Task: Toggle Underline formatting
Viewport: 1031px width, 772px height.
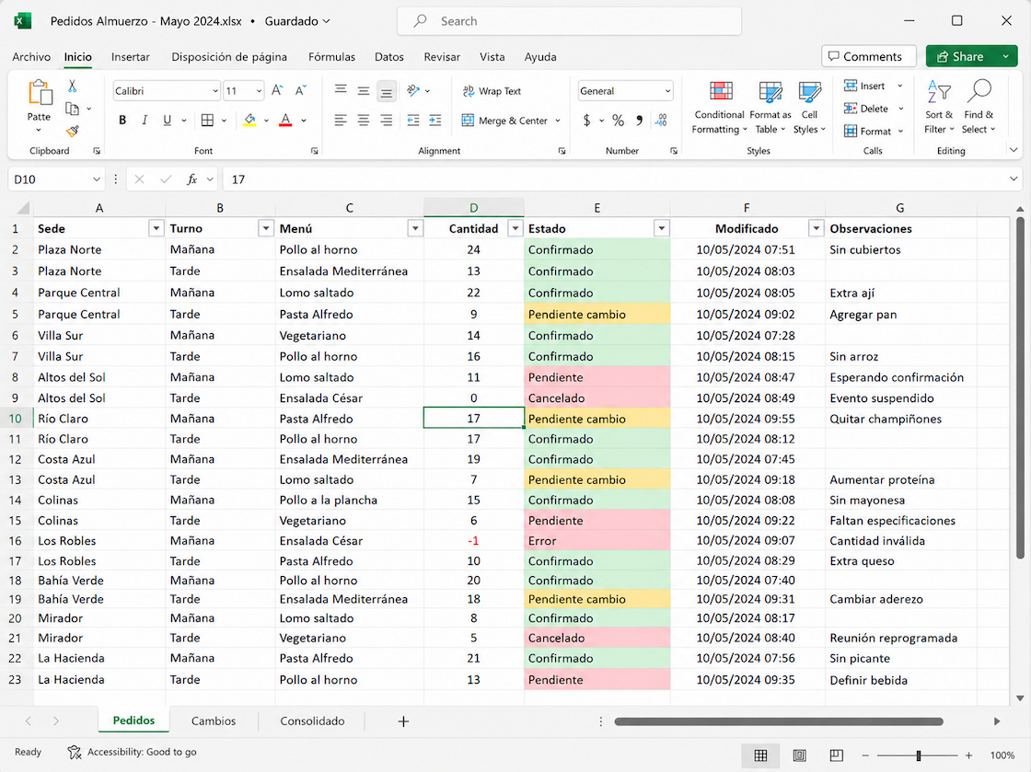Action: pyautogui.click(x=167, y=121)
